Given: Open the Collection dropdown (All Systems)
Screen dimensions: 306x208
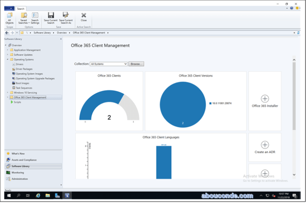Looking at the screenshot, I should click(x=108, y=64).
